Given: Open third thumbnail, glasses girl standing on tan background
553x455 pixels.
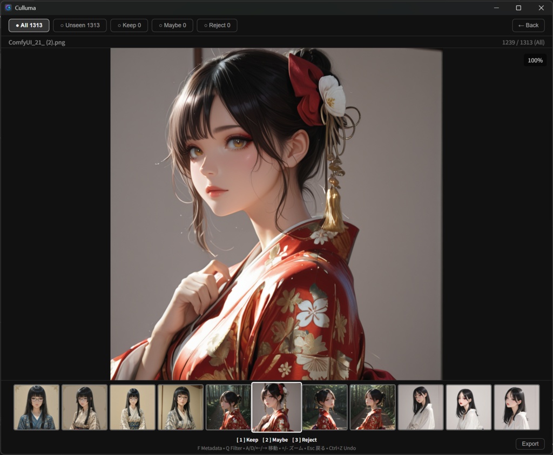Looking at the screenshot, I should pos(132,408).
